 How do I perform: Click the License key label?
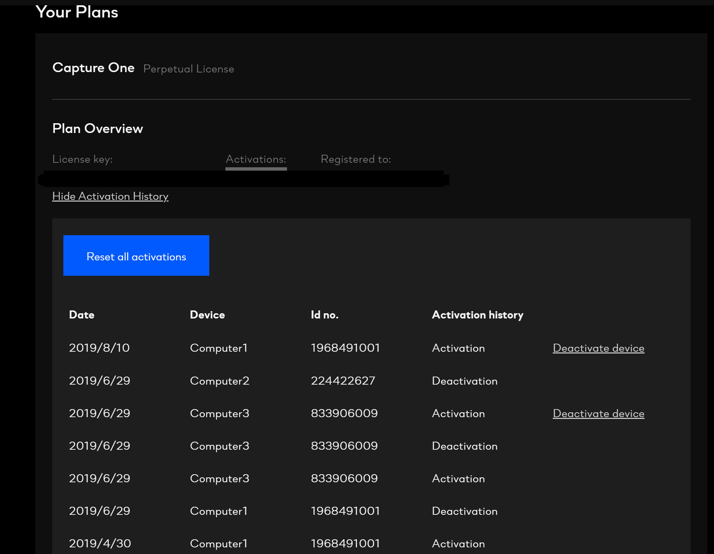click(82, 159)
